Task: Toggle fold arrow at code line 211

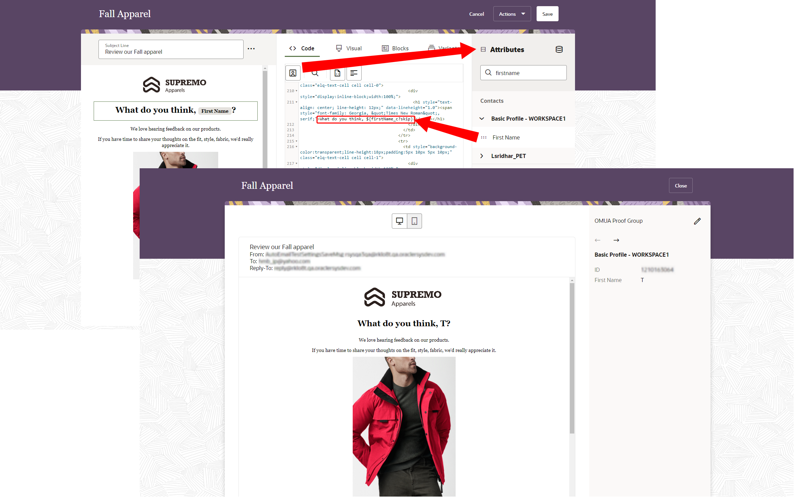Action: coord(296,102)
